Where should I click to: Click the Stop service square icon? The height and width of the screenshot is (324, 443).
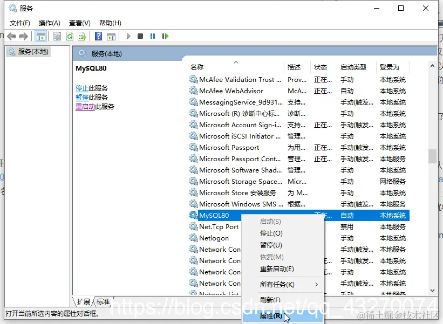[x=140, y=36]
